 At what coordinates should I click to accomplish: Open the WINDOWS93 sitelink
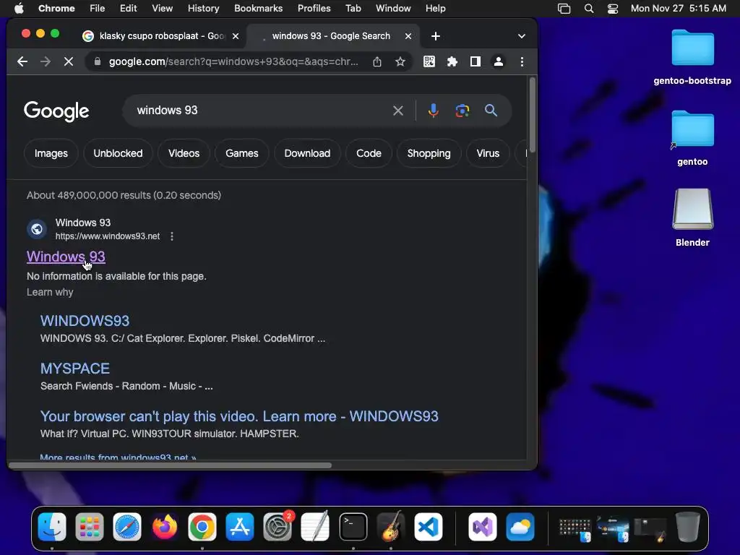tap(85, 321)
